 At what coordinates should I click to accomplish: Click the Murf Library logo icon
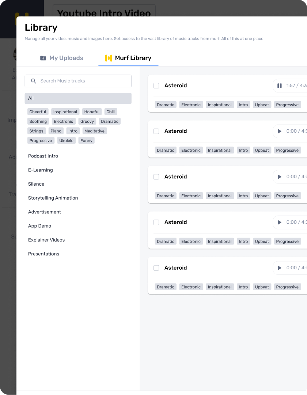point(109,58)
